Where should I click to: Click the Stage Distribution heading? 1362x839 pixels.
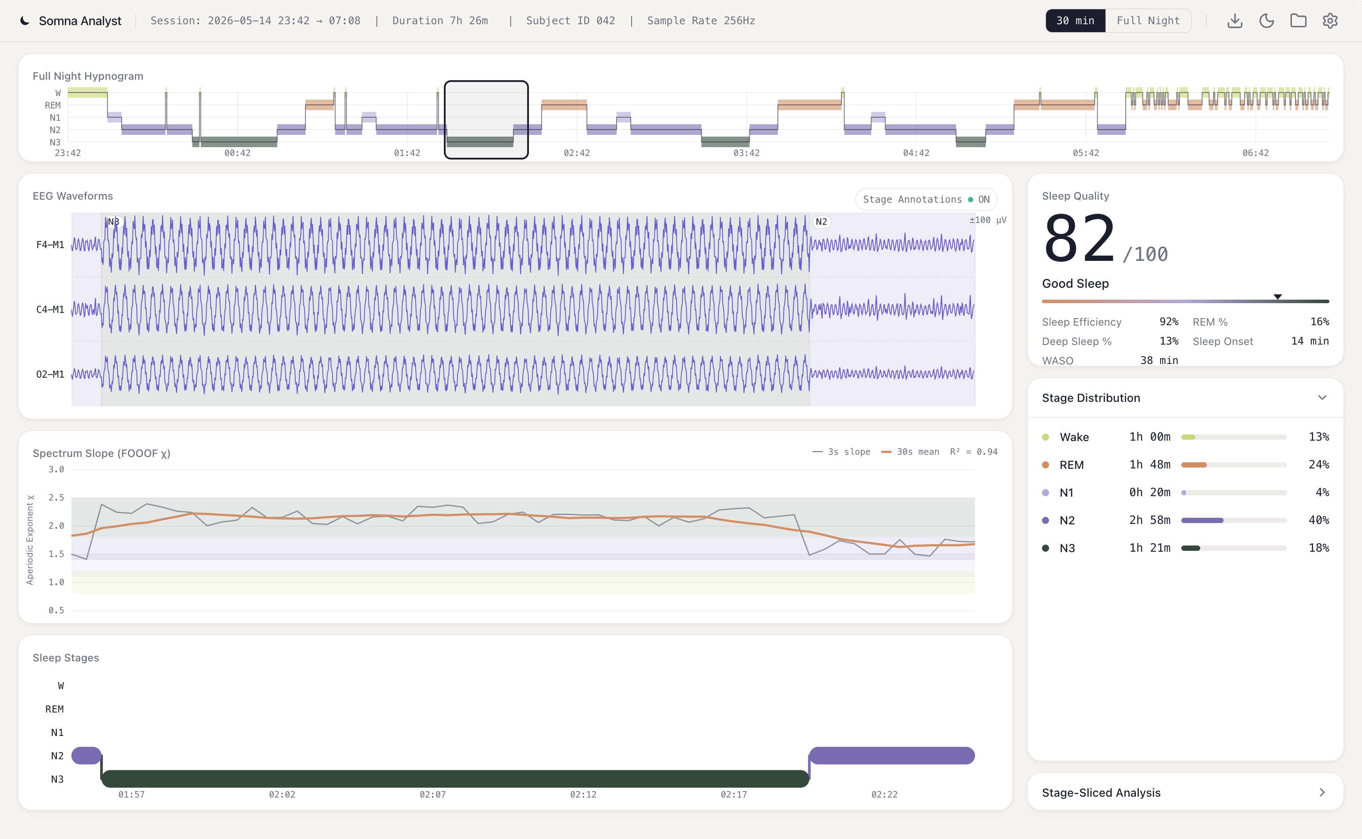pos(1090,398)
